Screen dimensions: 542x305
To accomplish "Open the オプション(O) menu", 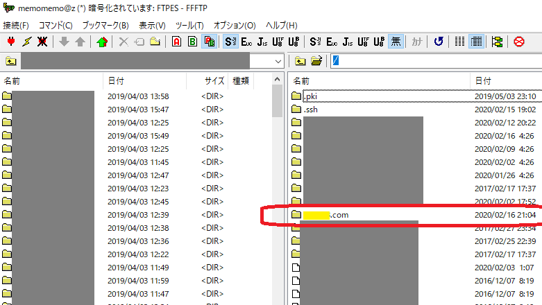I will point(234,25).
